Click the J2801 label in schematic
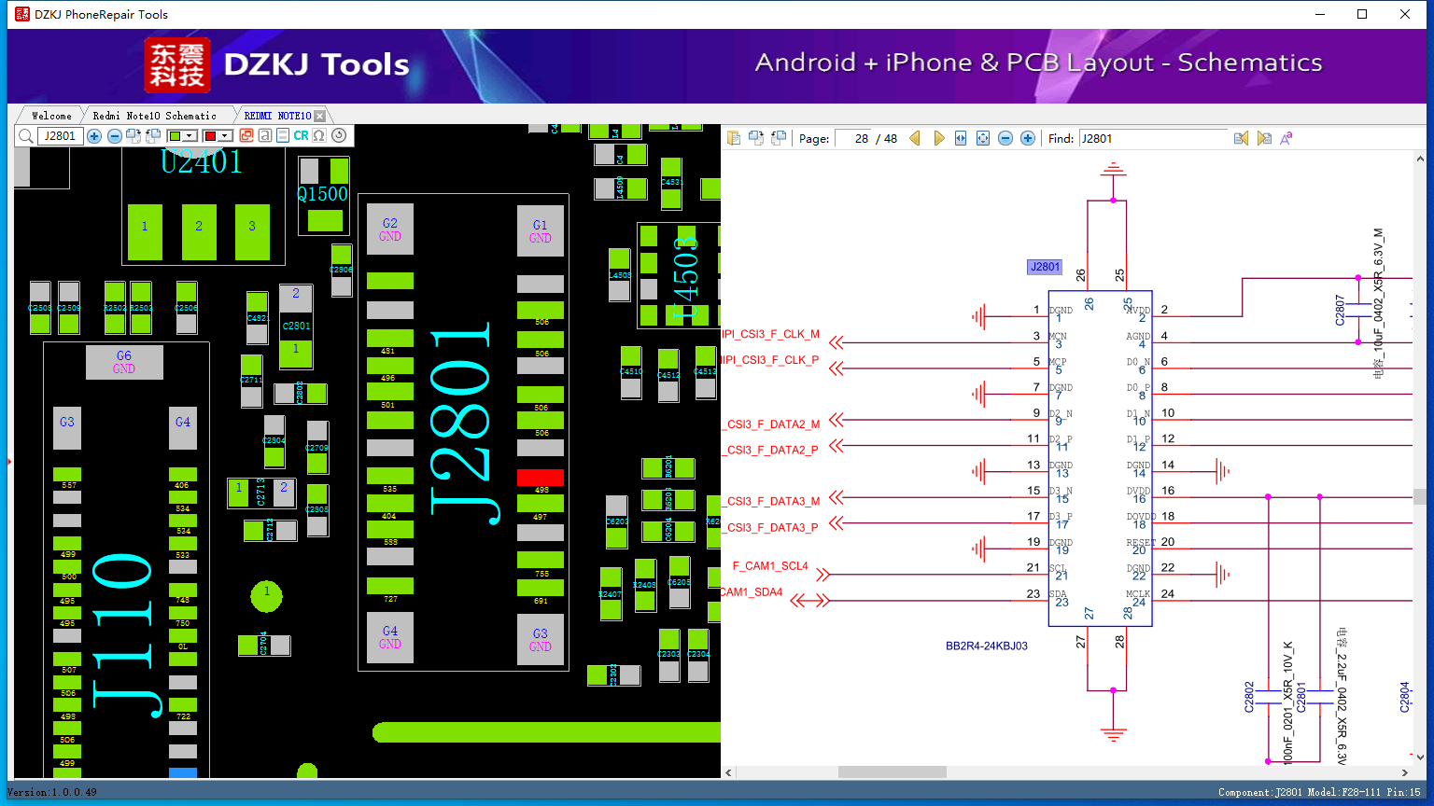Screen dimensions: 1434x806 (x=1045, y=267)
